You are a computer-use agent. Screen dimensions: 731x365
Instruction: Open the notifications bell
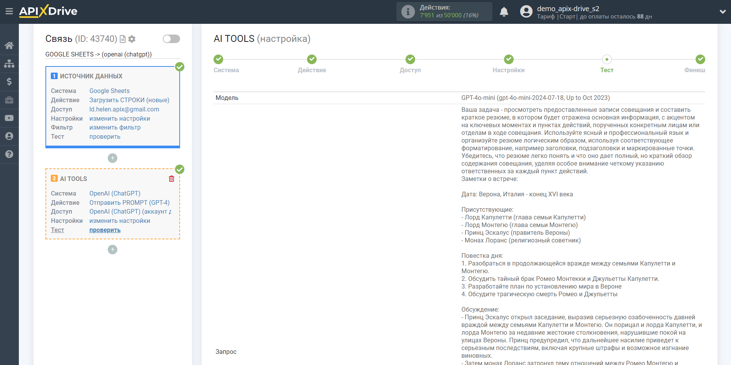[504, 12]
